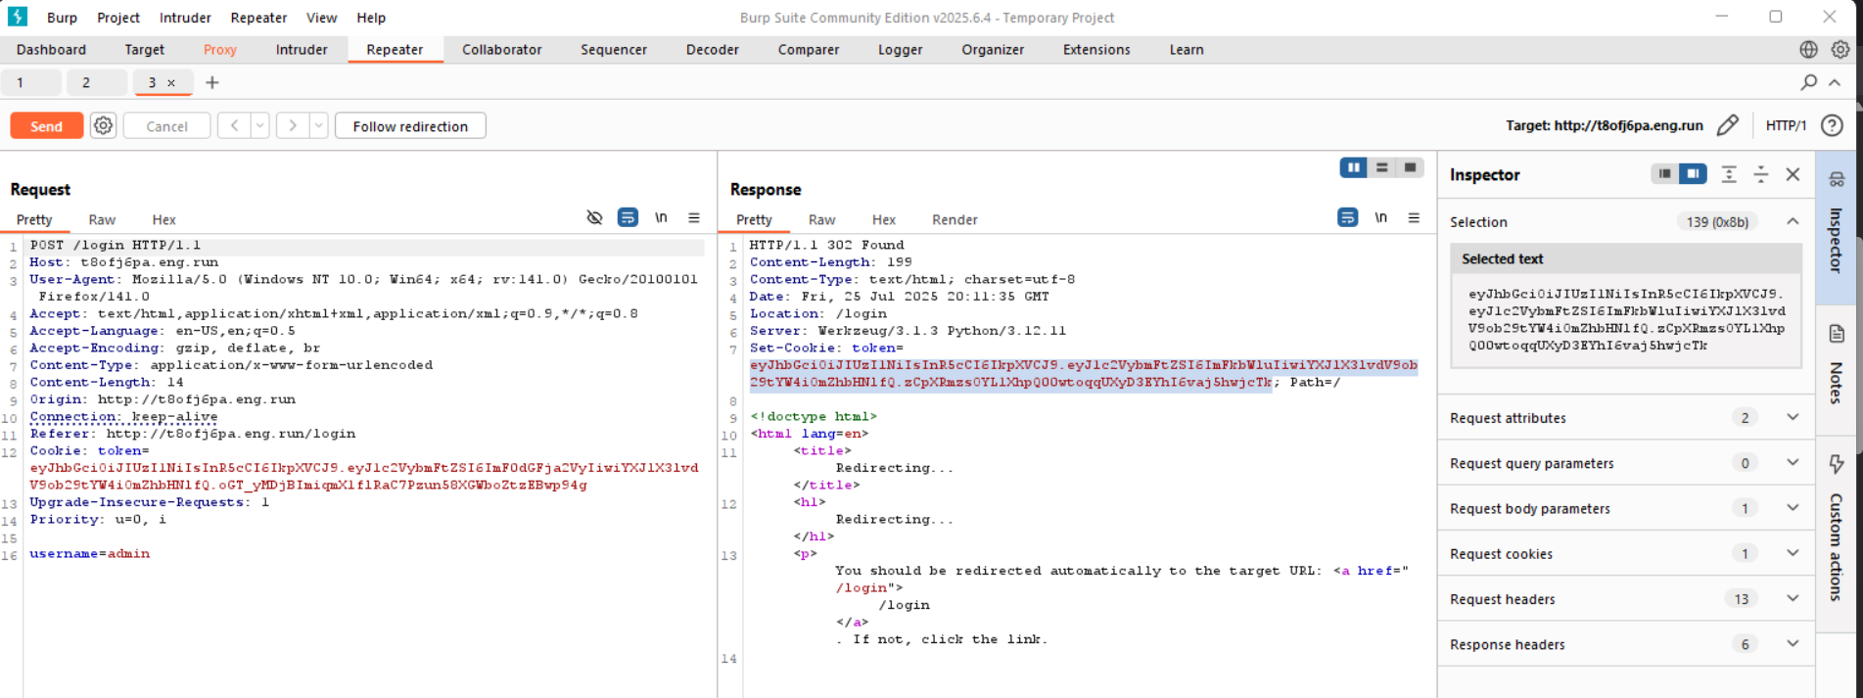The height and width of the screenshot is (698, 1863).
Task: Open the forward history dropdown arrow
Action: click(x=318, y=125)
